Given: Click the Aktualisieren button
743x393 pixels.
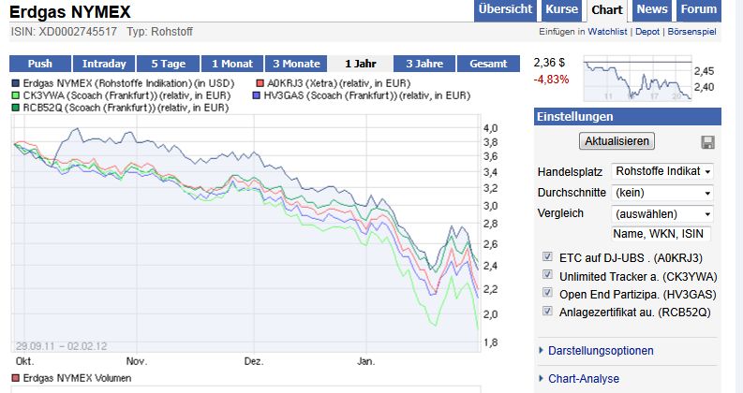Looking at the screenshot, I should point(617,141).
